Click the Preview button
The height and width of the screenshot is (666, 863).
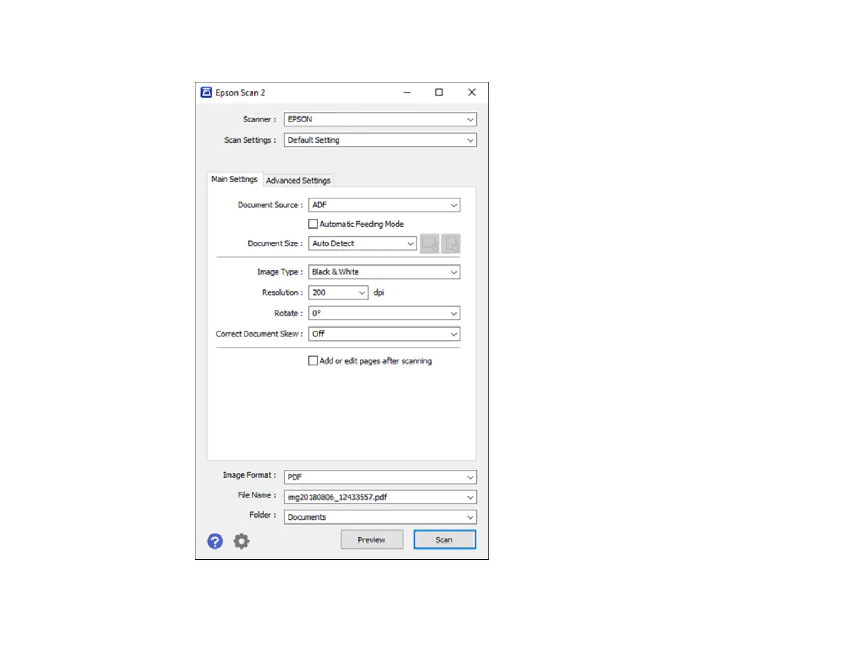point(372,540)
